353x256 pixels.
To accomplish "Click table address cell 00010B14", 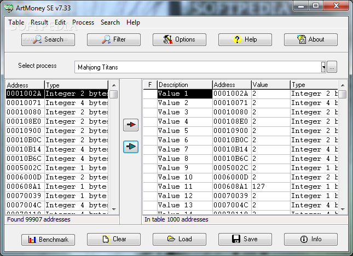I will [x=232, y=149].
